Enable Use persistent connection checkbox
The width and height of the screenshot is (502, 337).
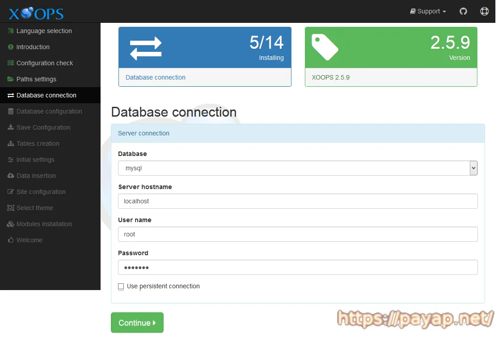pos(121,286)
